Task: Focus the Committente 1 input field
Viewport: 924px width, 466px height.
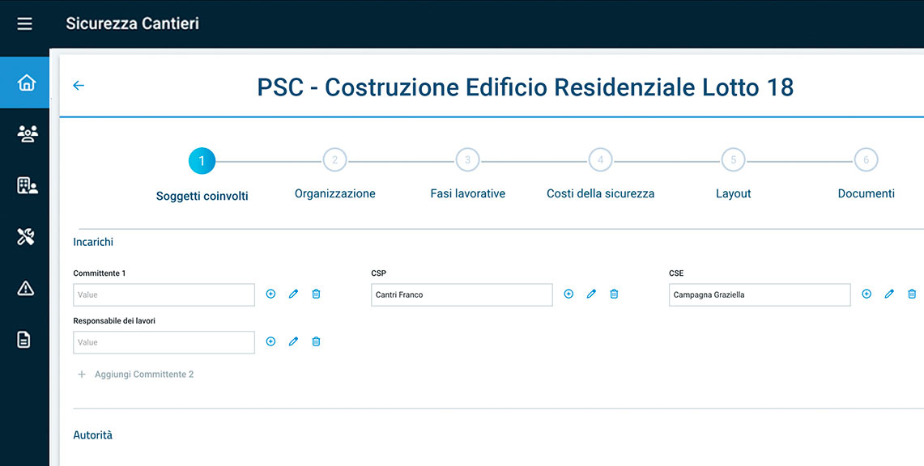Action: pos(164,294)
